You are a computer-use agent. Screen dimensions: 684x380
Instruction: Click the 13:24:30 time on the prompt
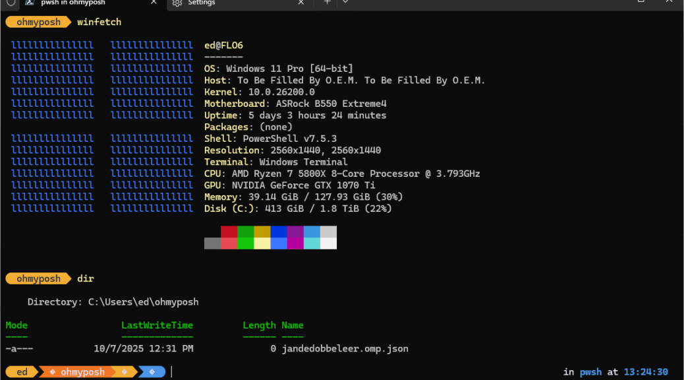click(646, 372)
